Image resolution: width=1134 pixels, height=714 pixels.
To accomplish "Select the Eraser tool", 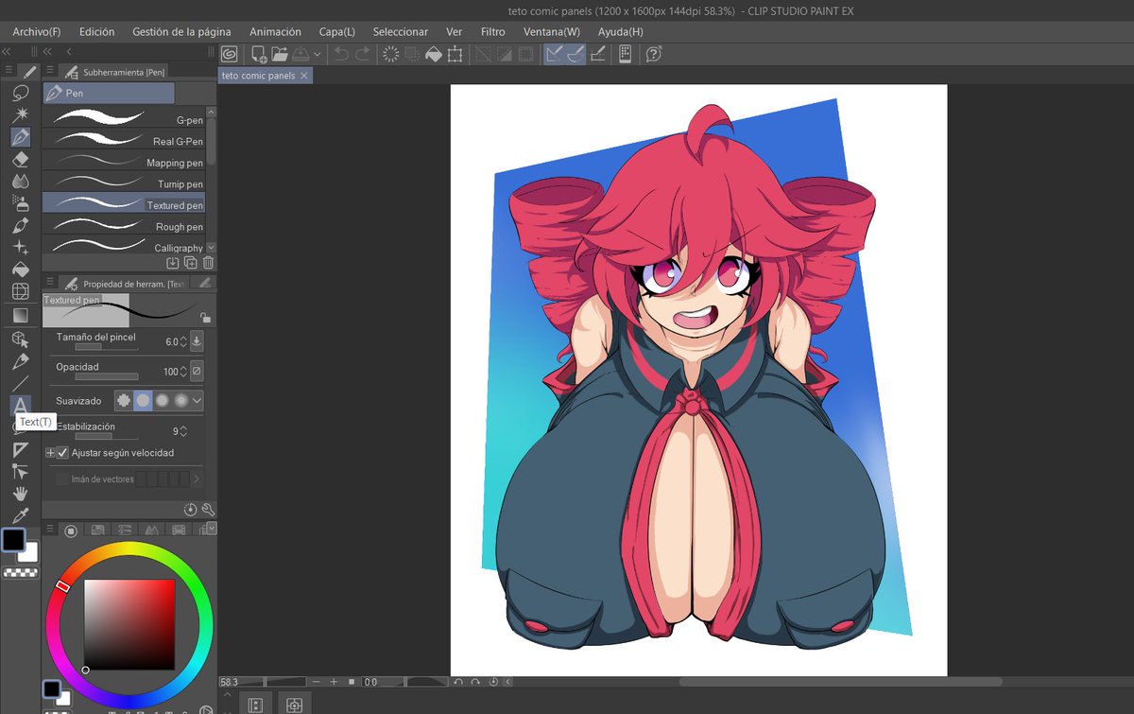I will coord(21,160).
